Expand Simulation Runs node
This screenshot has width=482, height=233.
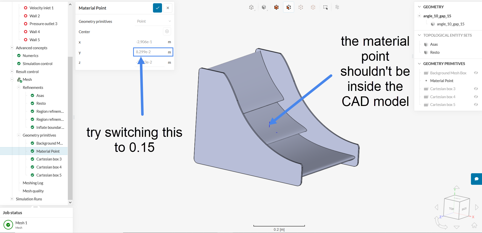[x=12, y=199]
